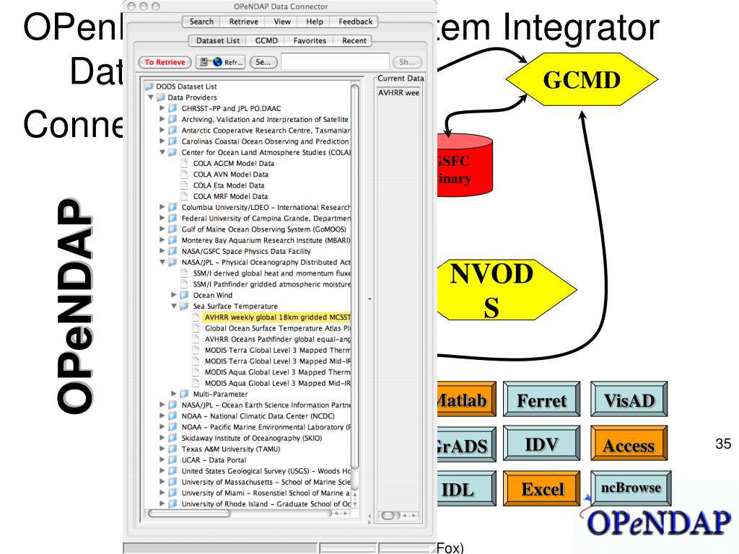739x554 pixels.
Task: Click the Excel box on the slide
Action: pyautogui.click(x=541, y=488)
